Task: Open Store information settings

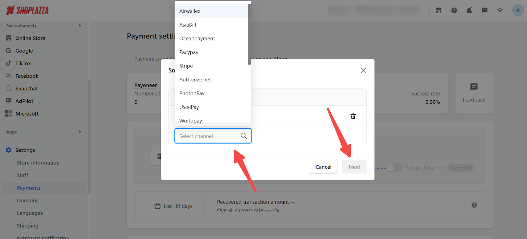Action: point(38,163)
